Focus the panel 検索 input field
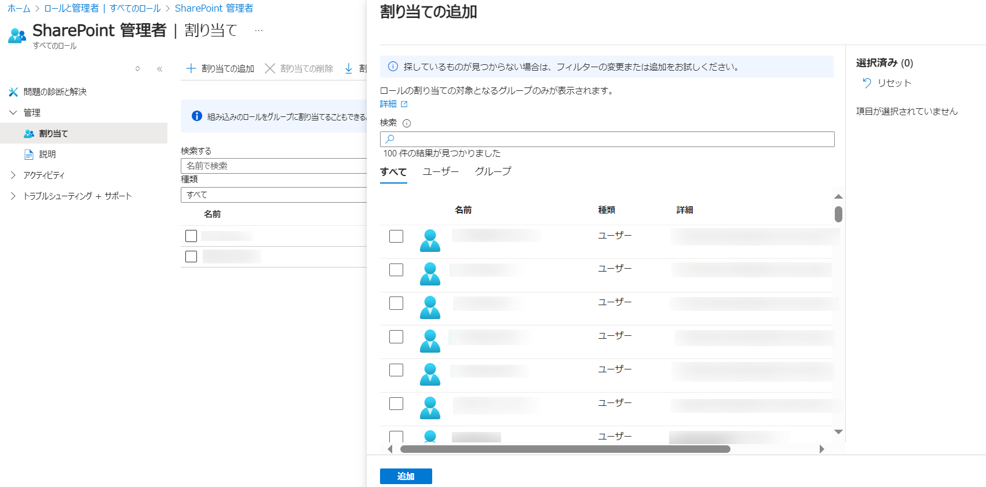 click(607, 139)
